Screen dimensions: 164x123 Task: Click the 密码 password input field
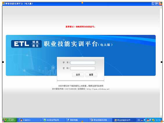click(x=83, y=68)
